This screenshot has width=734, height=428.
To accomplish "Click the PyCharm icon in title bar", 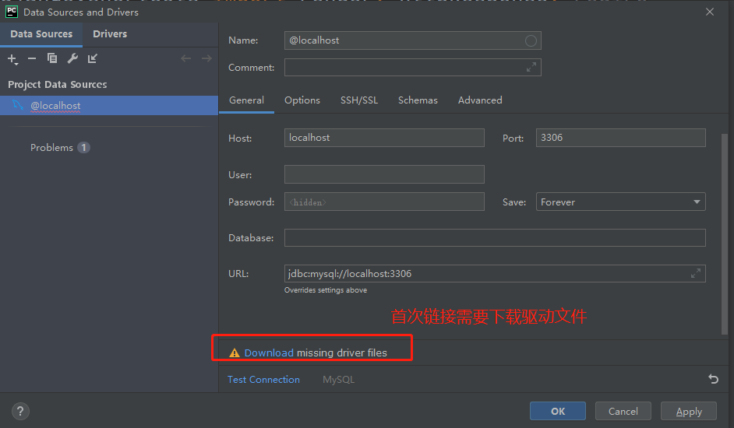I will (12, 12).
